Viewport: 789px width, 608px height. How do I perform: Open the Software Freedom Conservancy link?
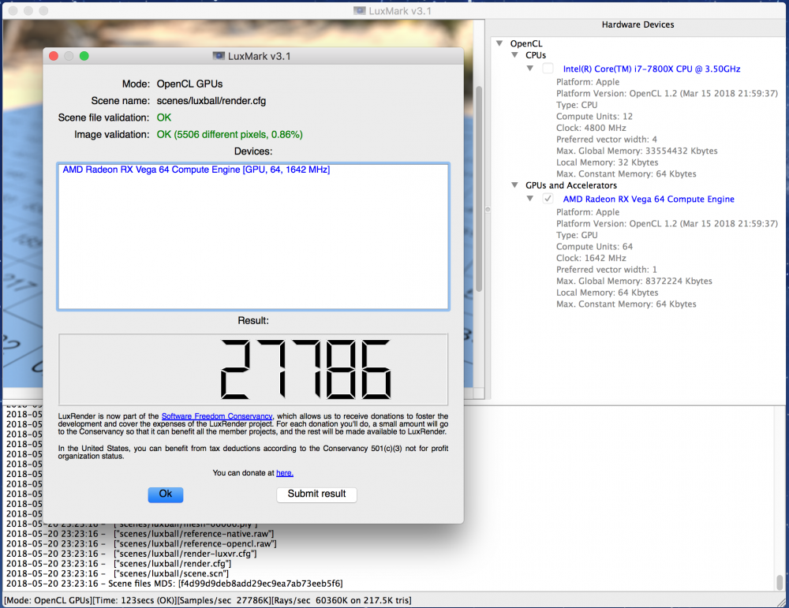[217, 416]
